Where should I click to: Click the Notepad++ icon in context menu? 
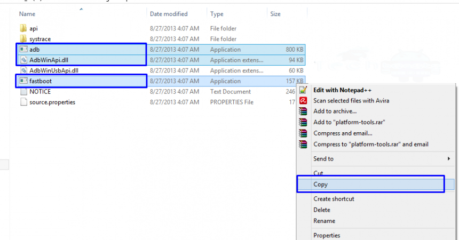tap(303, 90)
